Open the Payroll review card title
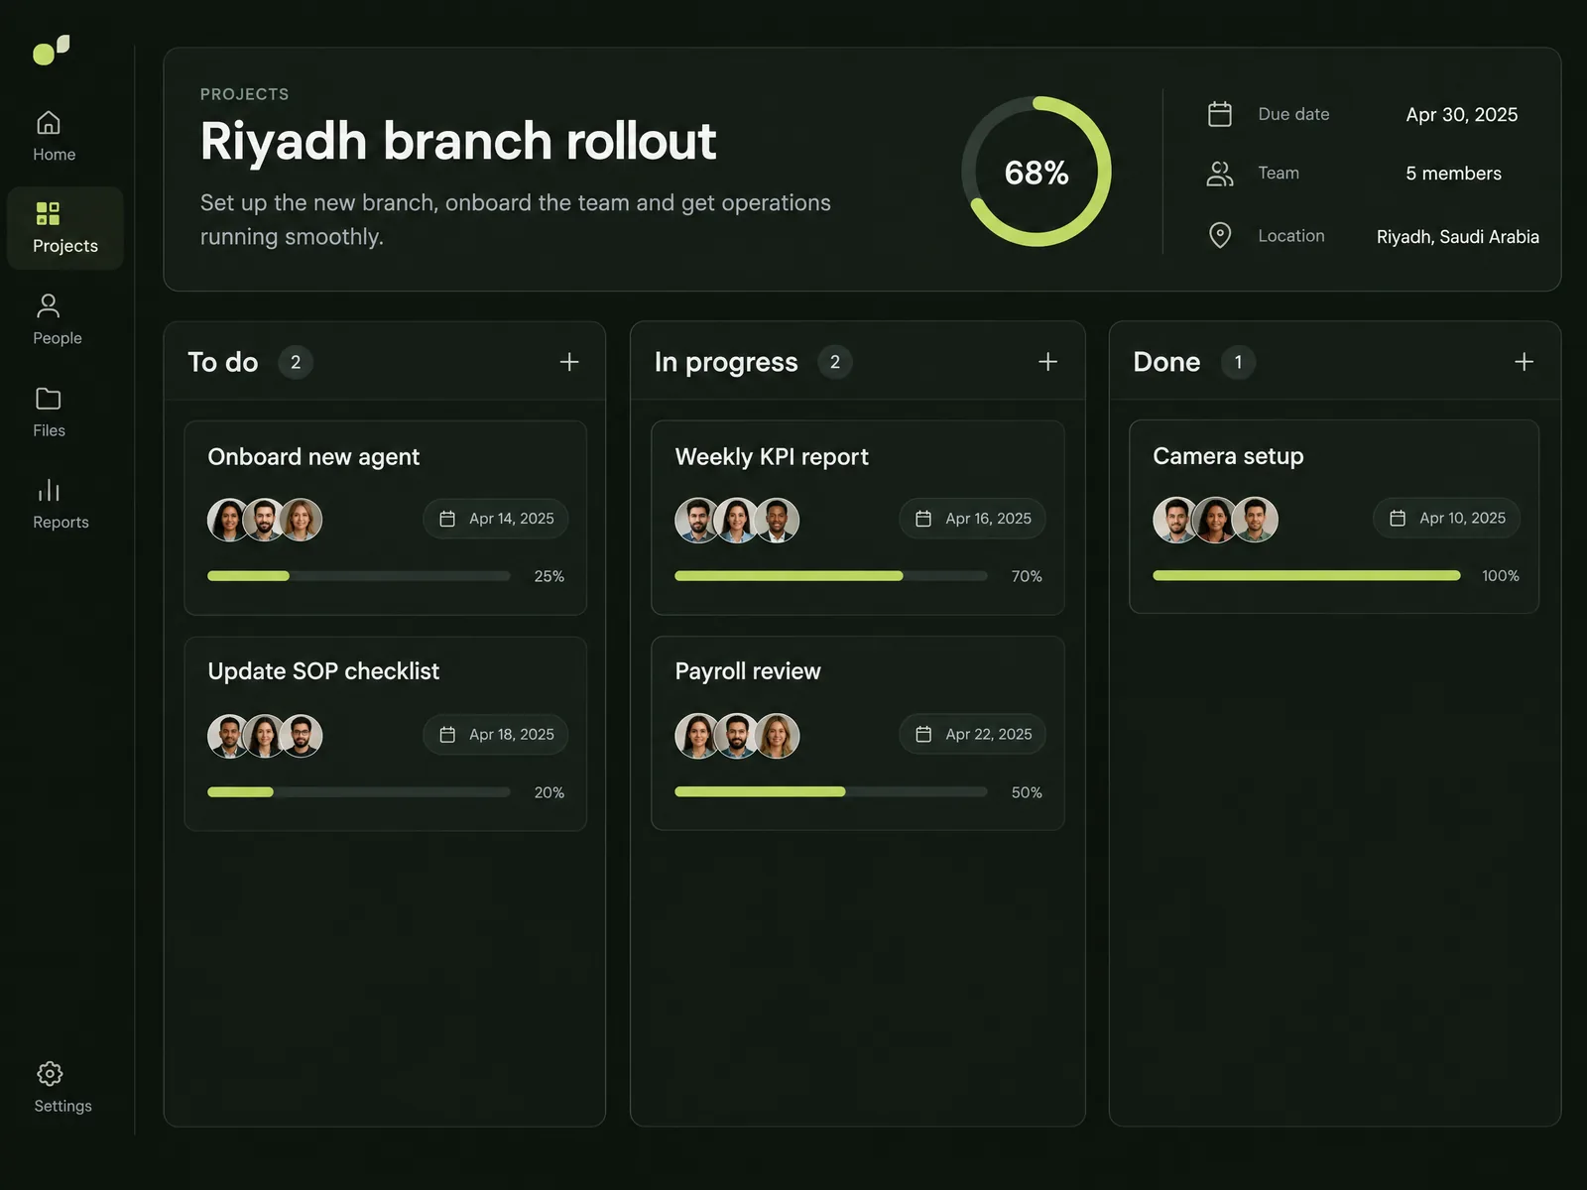This screenshot has height=1190, width=1587. click(748, 671)
